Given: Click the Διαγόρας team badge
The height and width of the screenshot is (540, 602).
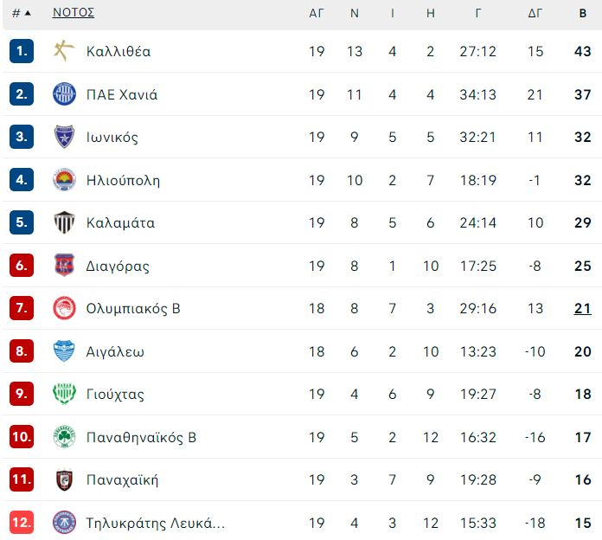Looking at the screenshot, I should (64, 266).
